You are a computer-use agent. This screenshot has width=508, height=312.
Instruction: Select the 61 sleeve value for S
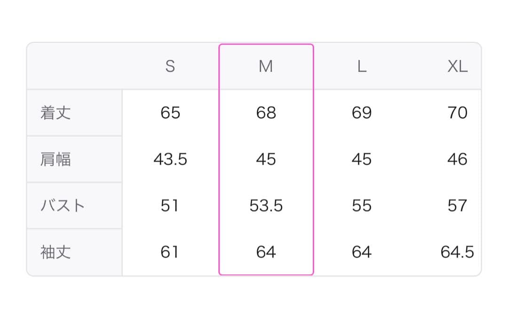170,252
